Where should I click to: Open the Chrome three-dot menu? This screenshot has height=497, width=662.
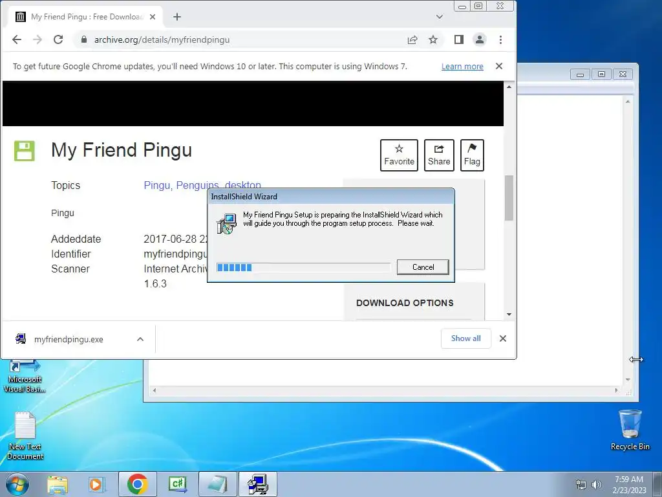501,39
